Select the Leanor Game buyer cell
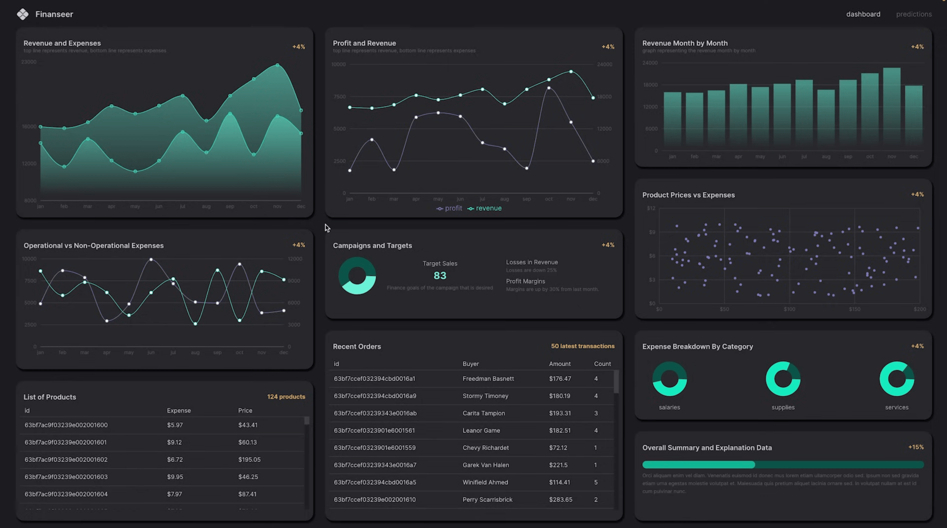The height and width of the screenshot is (528, 947). (x=481, y=430)
